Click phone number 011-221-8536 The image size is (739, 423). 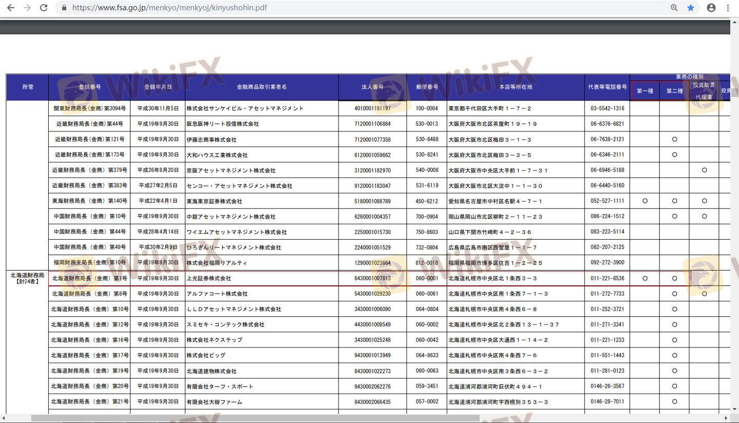608,278
